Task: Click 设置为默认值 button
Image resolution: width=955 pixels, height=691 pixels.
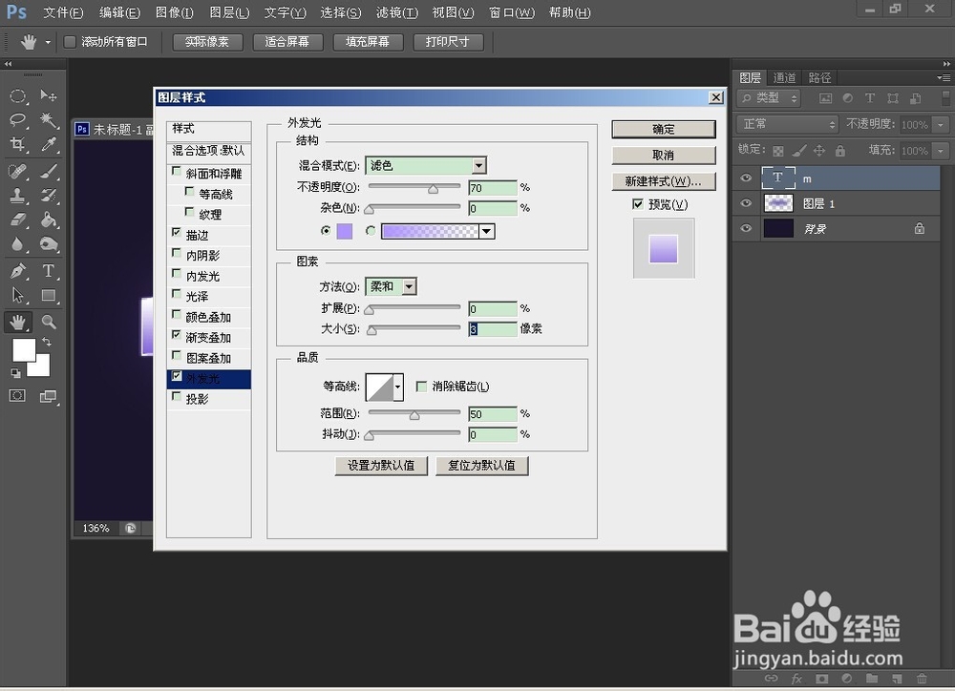Action: click(x=381, y=465)
